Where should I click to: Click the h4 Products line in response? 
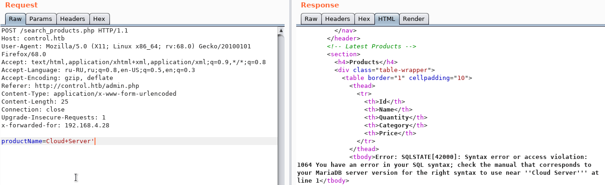tap(366, 62)
